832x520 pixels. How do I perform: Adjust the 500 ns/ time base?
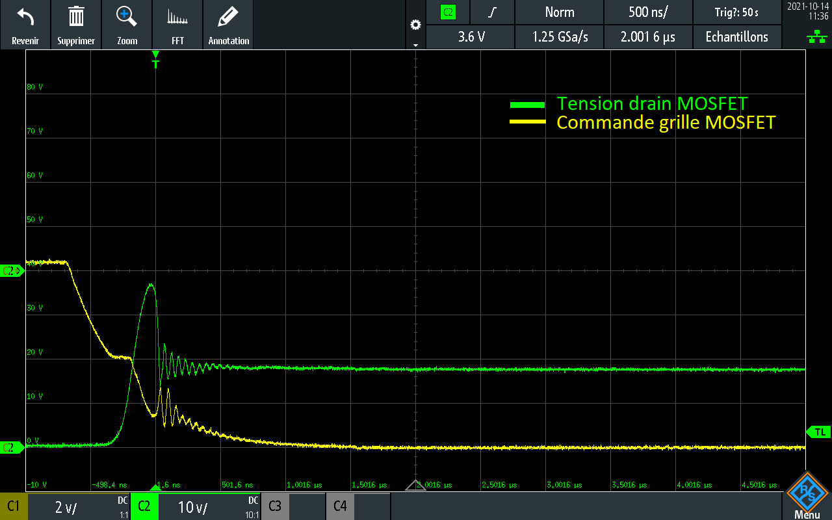coord(648,12)
